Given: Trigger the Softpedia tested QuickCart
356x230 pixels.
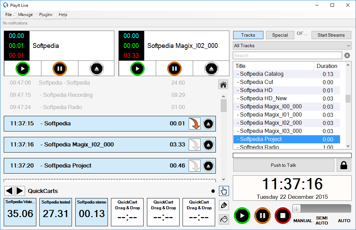Looking at the screenshot, I should point(56,212).
